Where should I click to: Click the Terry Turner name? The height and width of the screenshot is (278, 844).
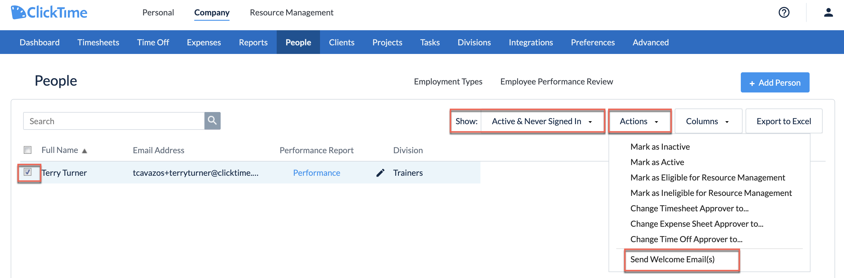point(64,172)
